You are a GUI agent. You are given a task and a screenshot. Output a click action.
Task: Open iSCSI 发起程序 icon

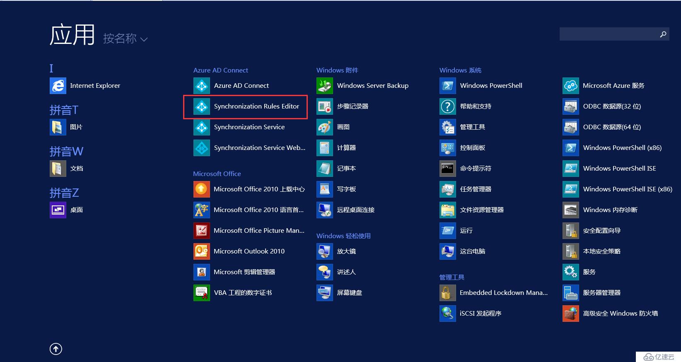pos(448,314)
